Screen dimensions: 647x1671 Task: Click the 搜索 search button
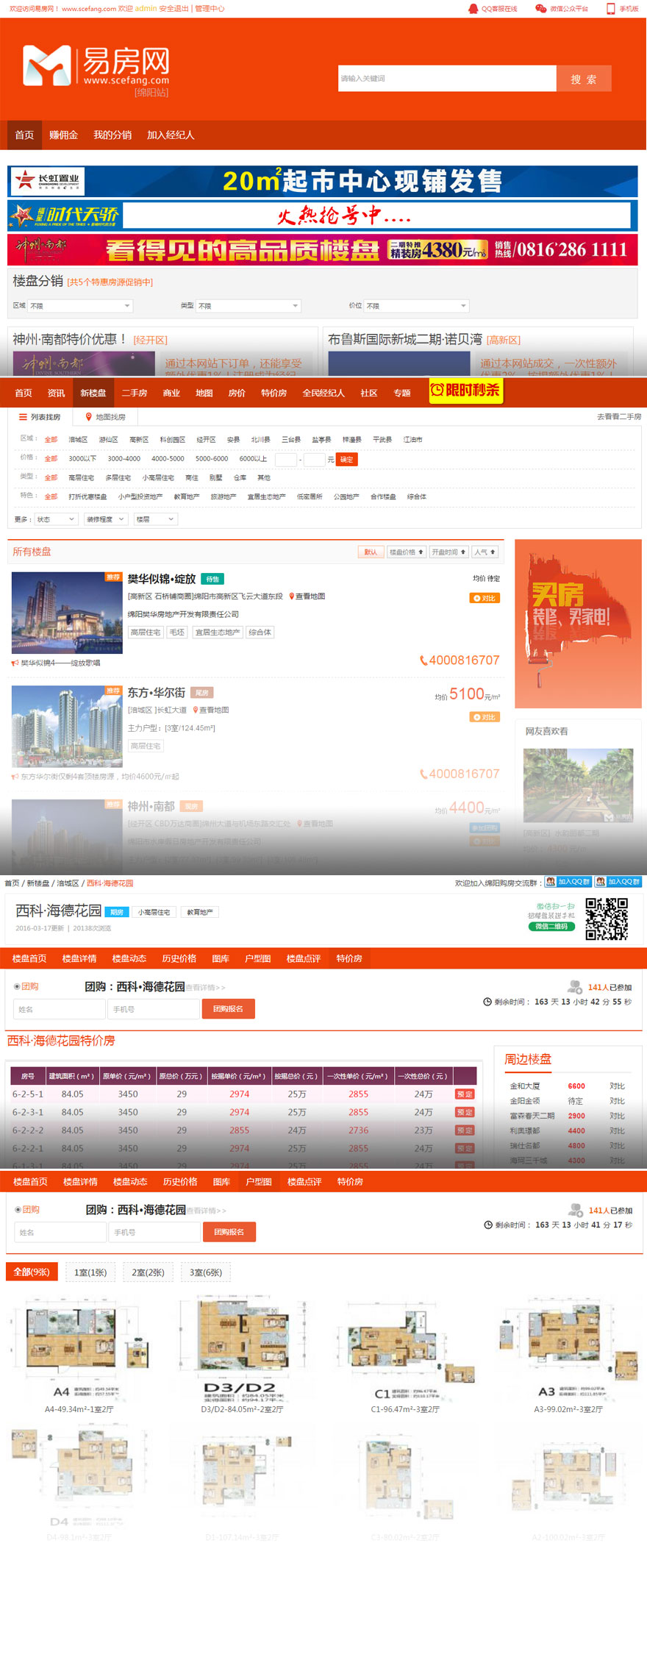tap(584, 79)
